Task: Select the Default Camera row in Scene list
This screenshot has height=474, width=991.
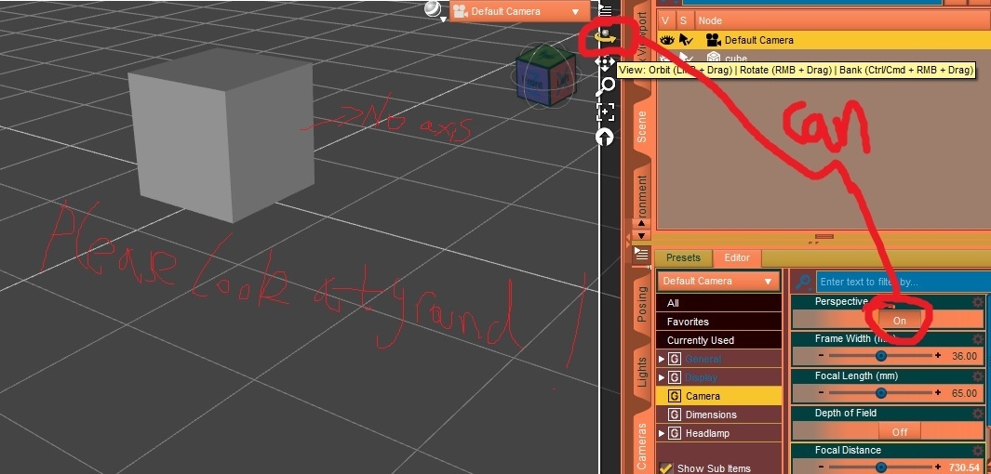Action: tap(824, 40)
